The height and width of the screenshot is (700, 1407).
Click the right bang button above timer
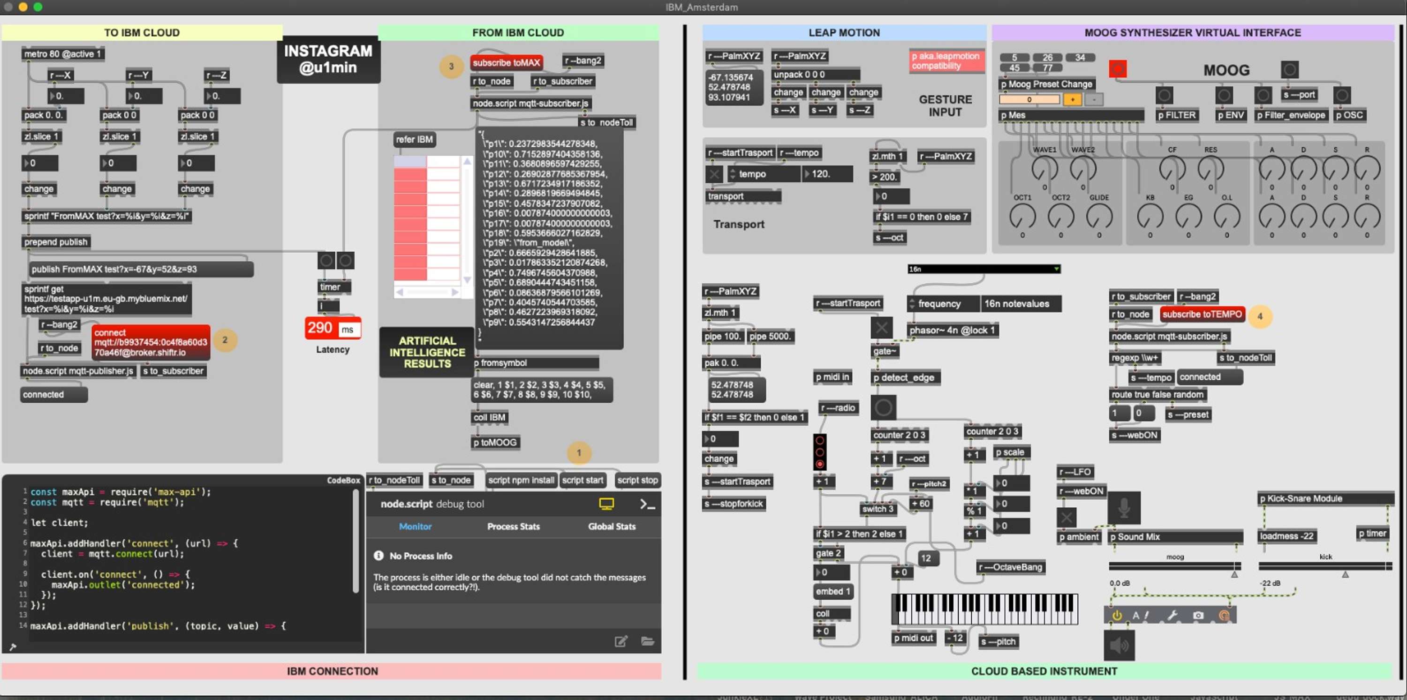[345, 261]
